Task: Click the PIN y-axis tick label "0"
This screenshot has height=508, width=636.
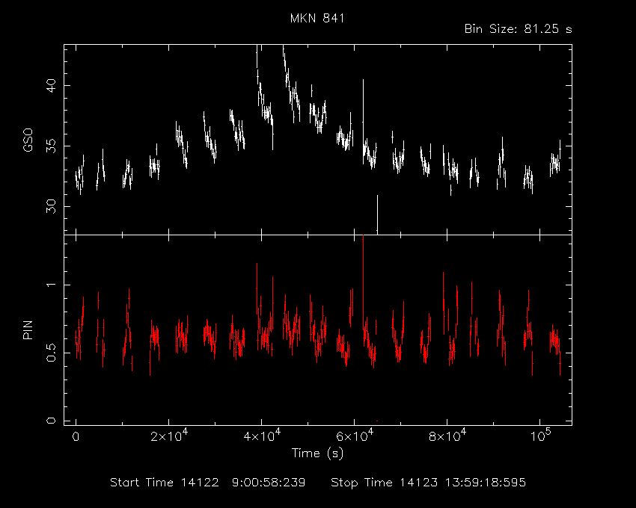Action: pos(51,421)
